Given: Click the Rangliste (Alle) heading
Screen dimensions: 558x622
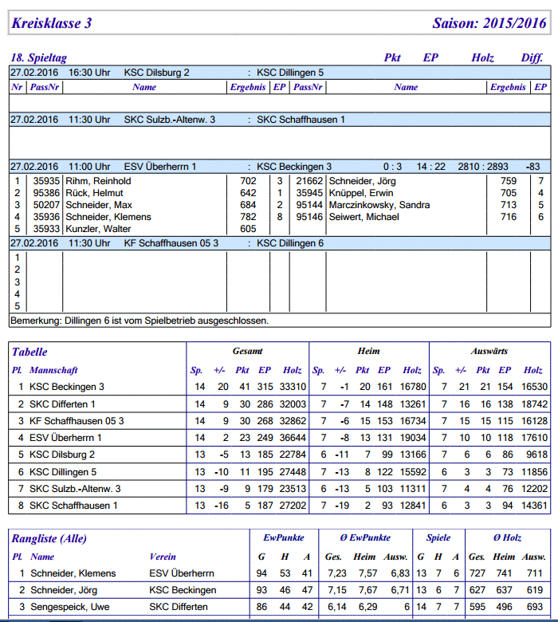Looking at the screenshot, I should click(49, 538).
